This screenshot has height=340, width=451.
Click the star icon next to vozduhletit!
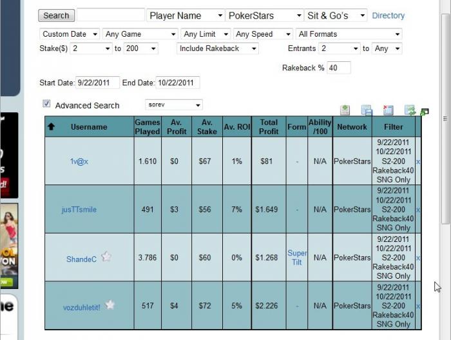[110, 305]
